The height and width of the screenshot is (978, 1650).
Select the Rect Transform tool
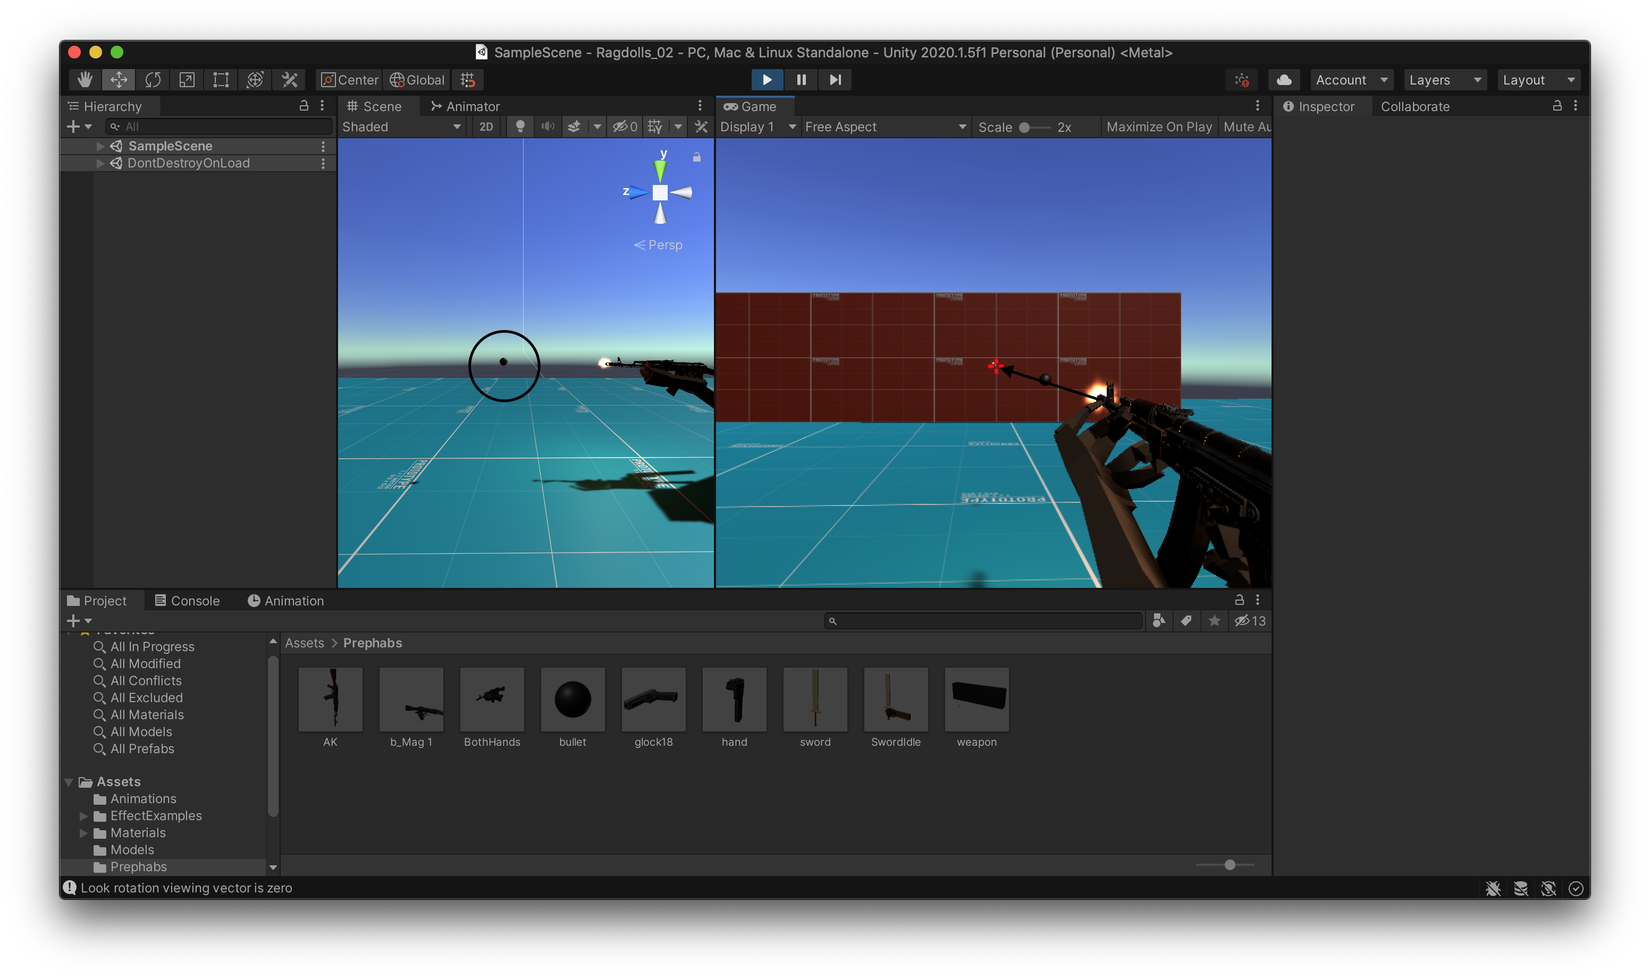221,80
